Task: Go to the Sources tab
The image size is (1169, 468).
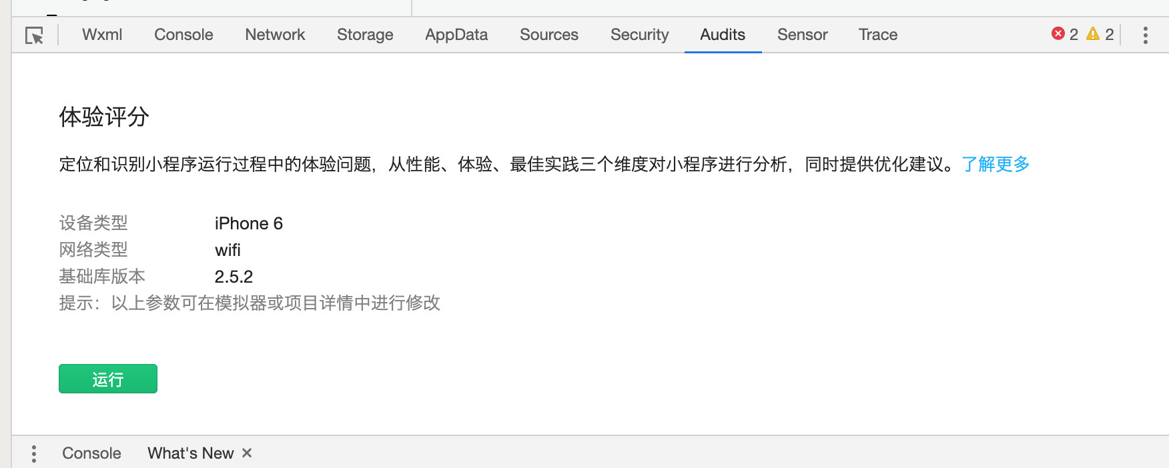Action: tap(549, 35)
